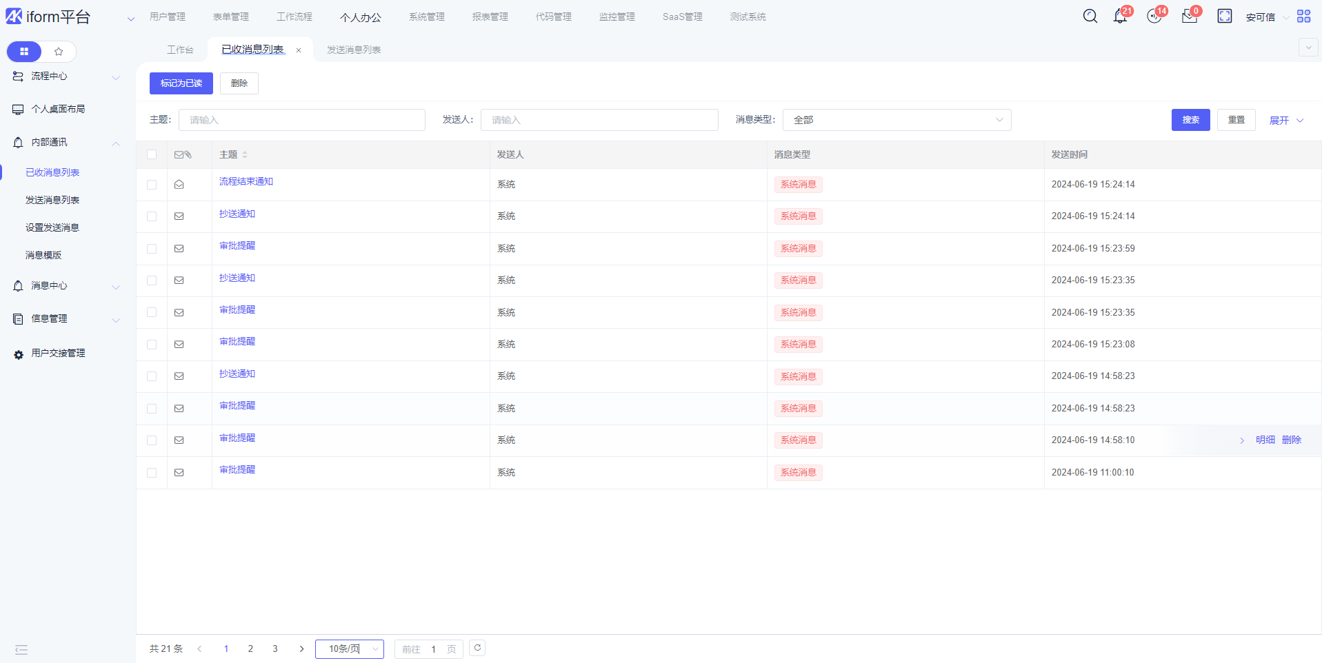Viewport: 1322px width, 663px height.
Task: Check the 流程结束通知 row checkbox
Action: [x=152, y=185]
